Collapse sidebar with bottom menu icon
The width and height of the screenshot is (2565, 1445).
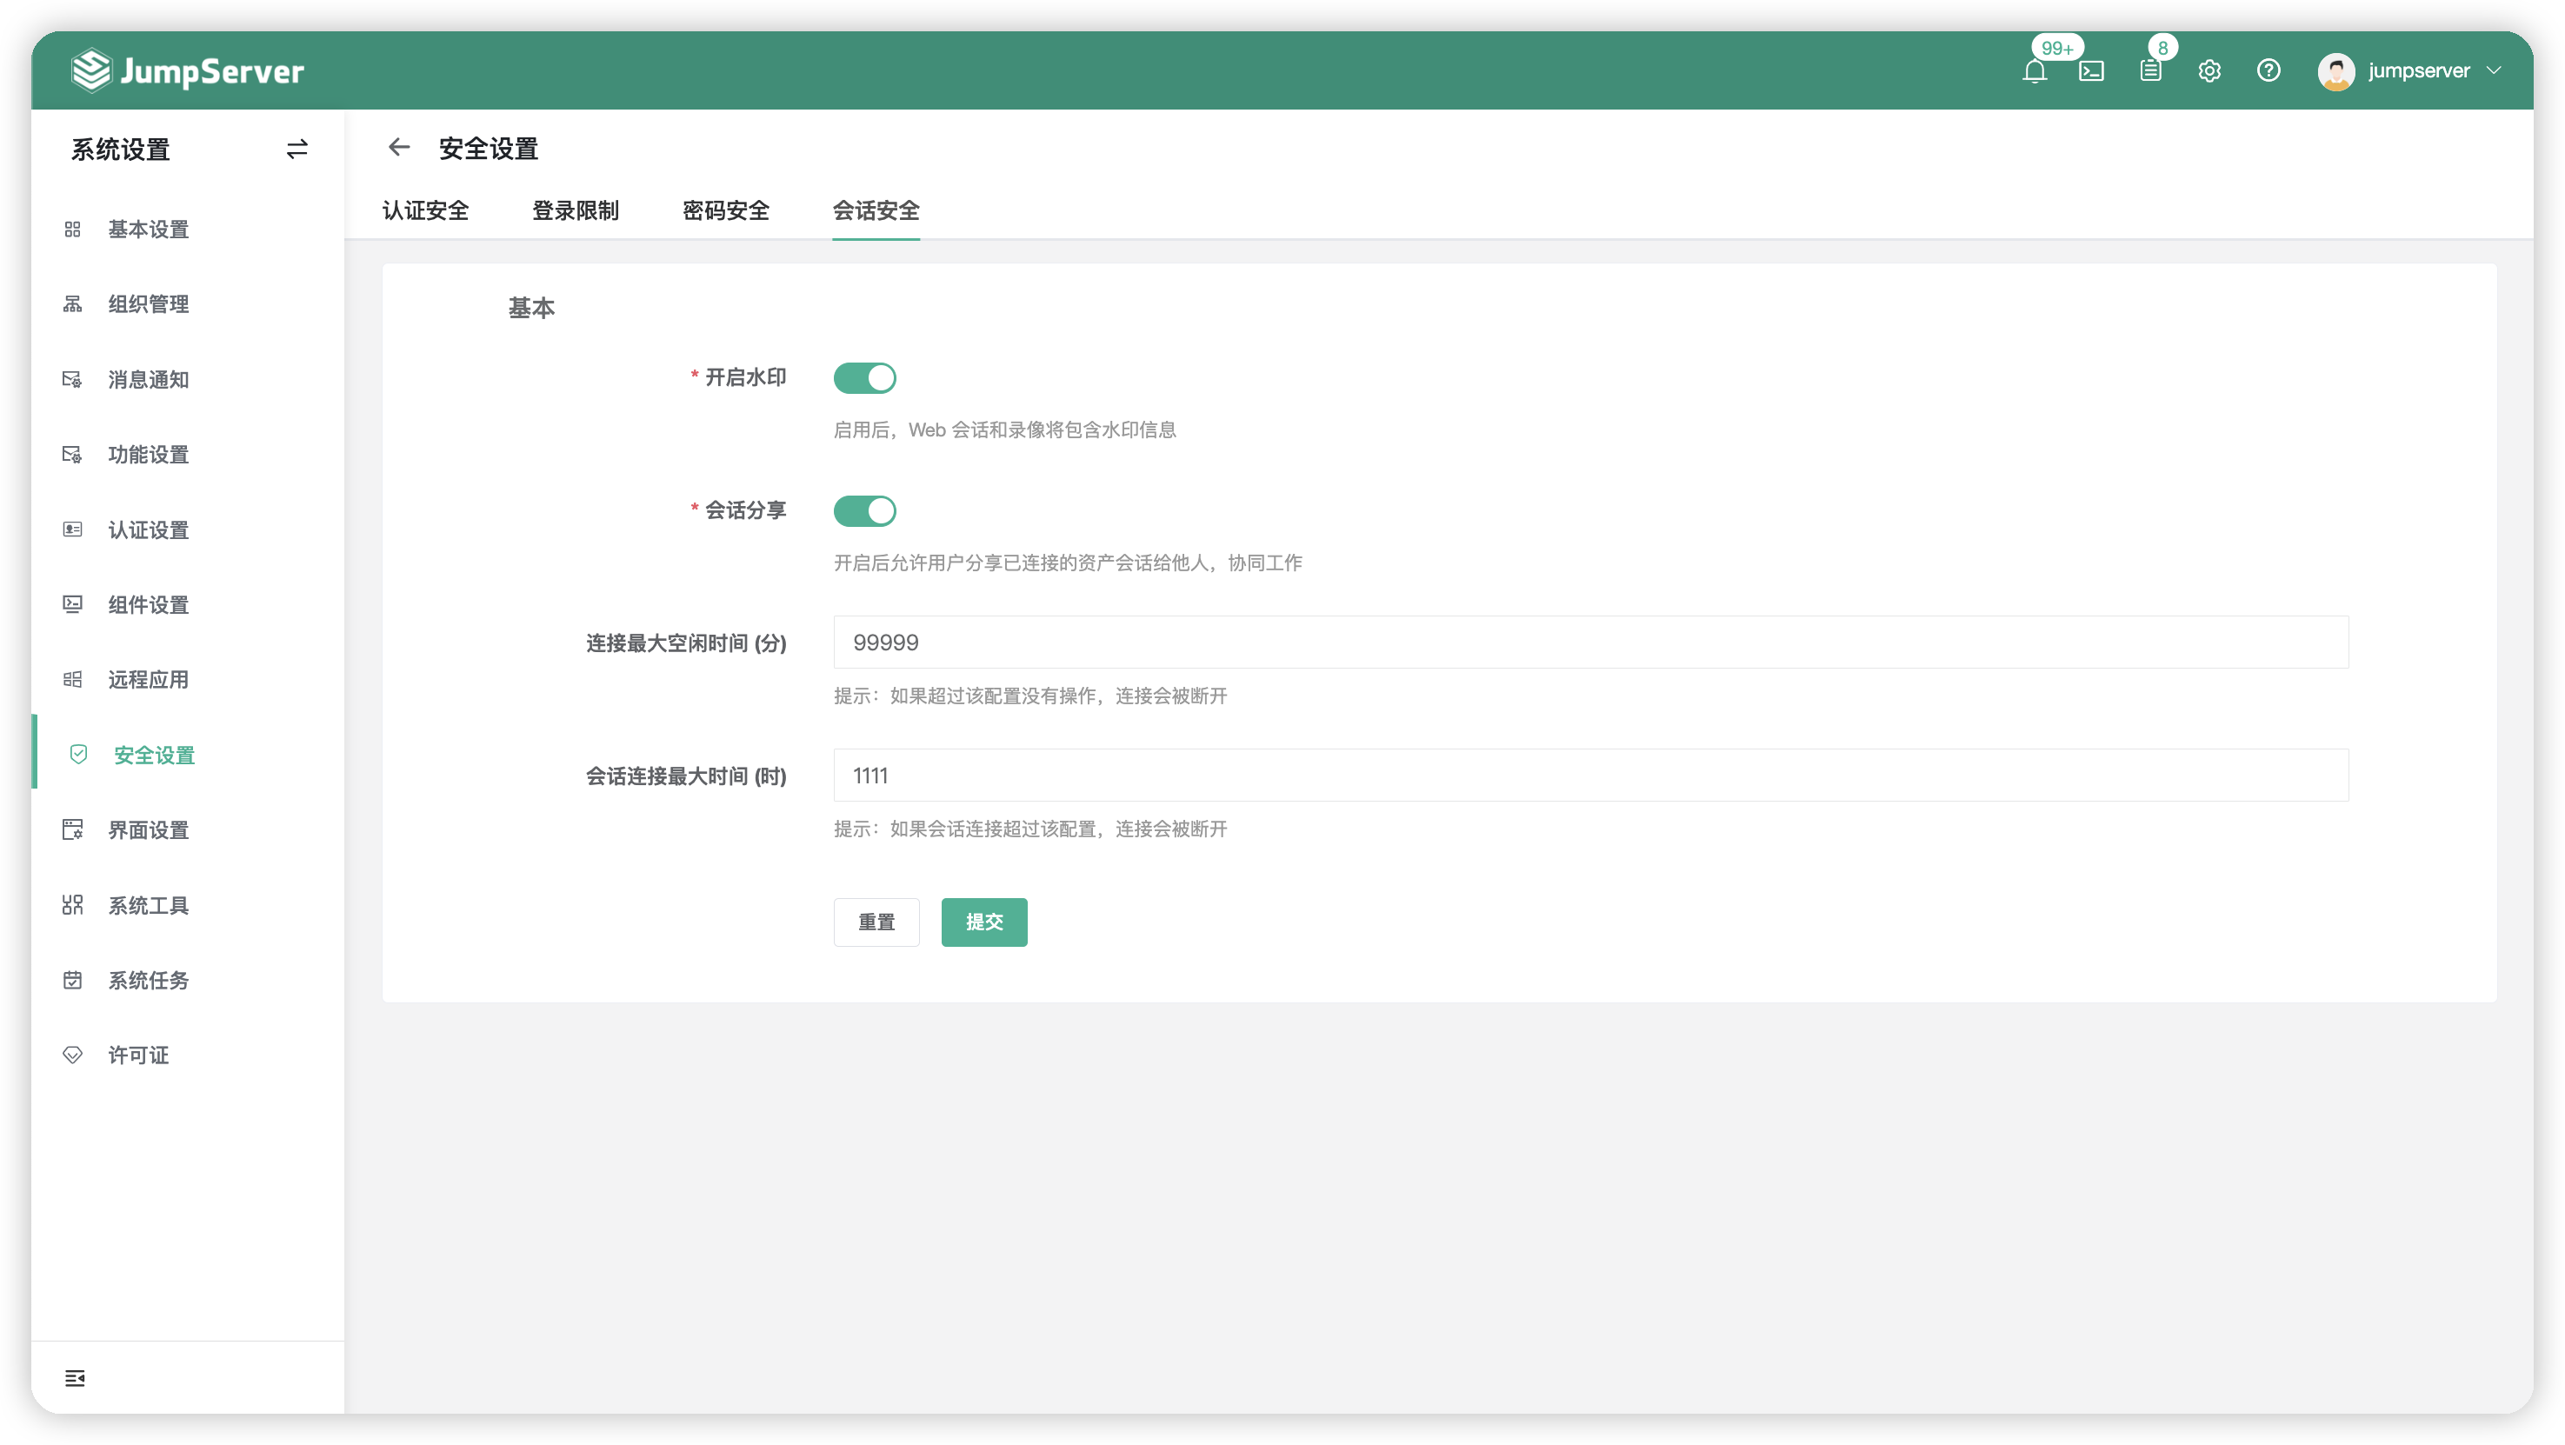tap(75, 1378)
